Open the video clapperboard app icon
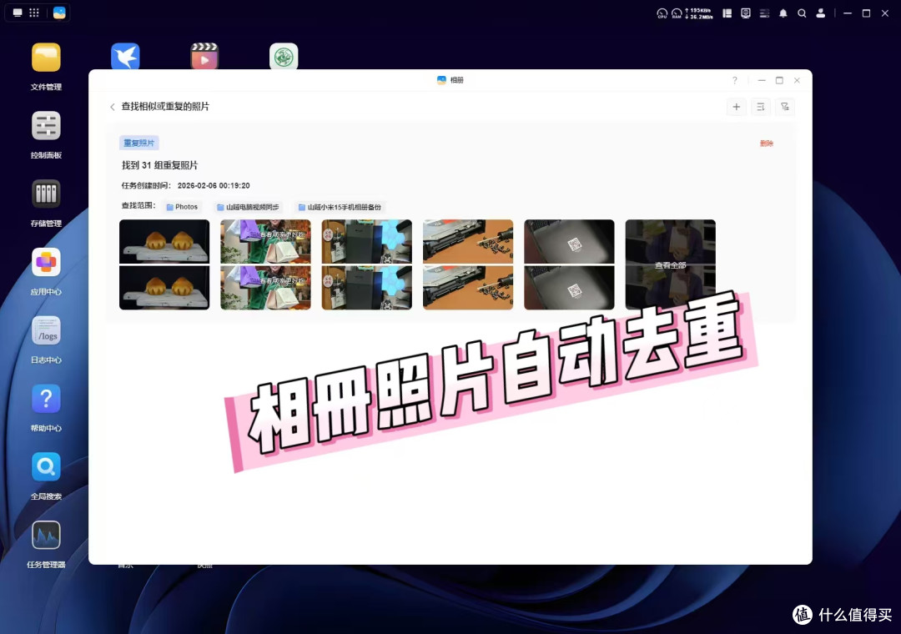This screenshot has height=634, width=901. pos(204,57)
